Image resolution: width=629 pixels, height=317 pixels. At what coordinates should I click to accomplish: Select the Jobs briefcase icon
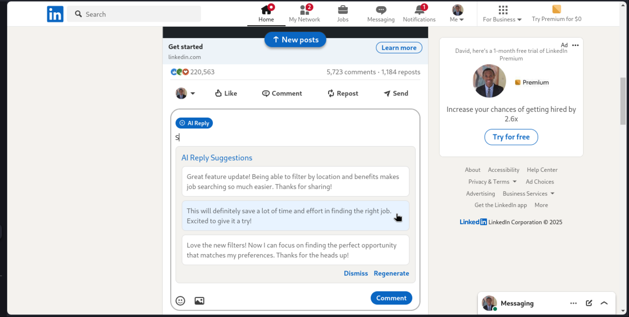click(343, 10)
